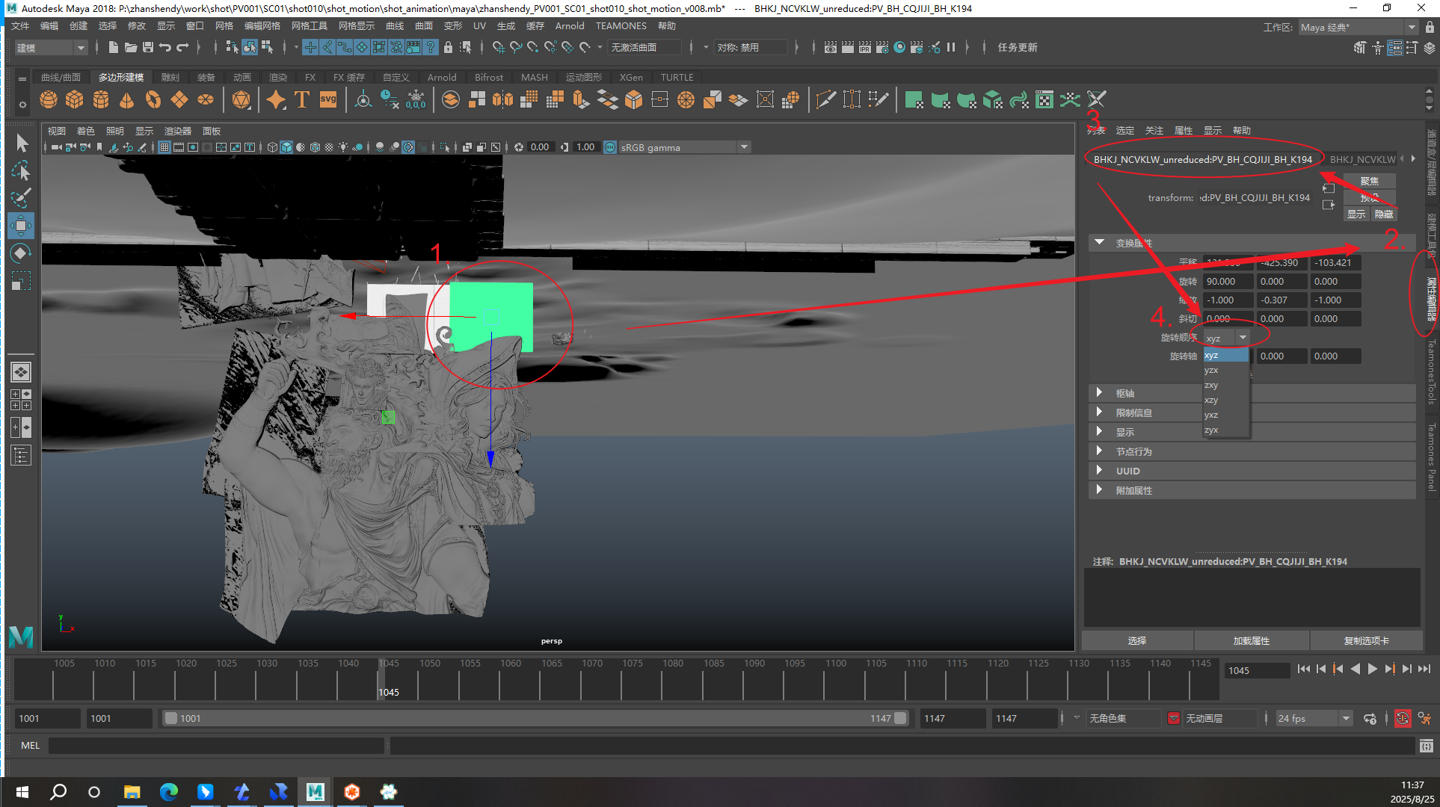This screenshot has width=1440, height=807.
Task: Toggle the auto keyframe button
Action: (x=1403, y=718)
